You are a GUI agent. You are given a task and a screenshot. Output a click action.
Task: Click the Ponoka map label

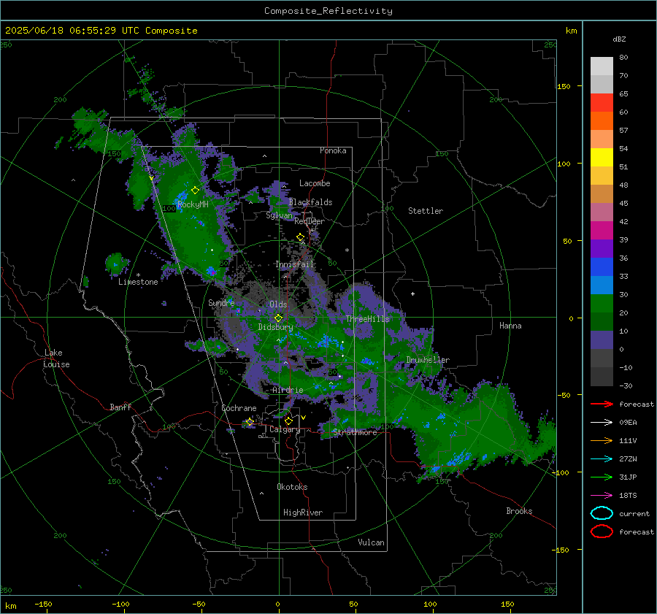tap(333, 150)
